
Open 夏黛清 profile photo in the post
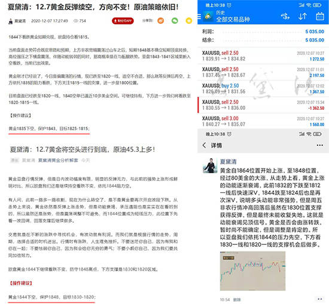[x=210, y=165]
